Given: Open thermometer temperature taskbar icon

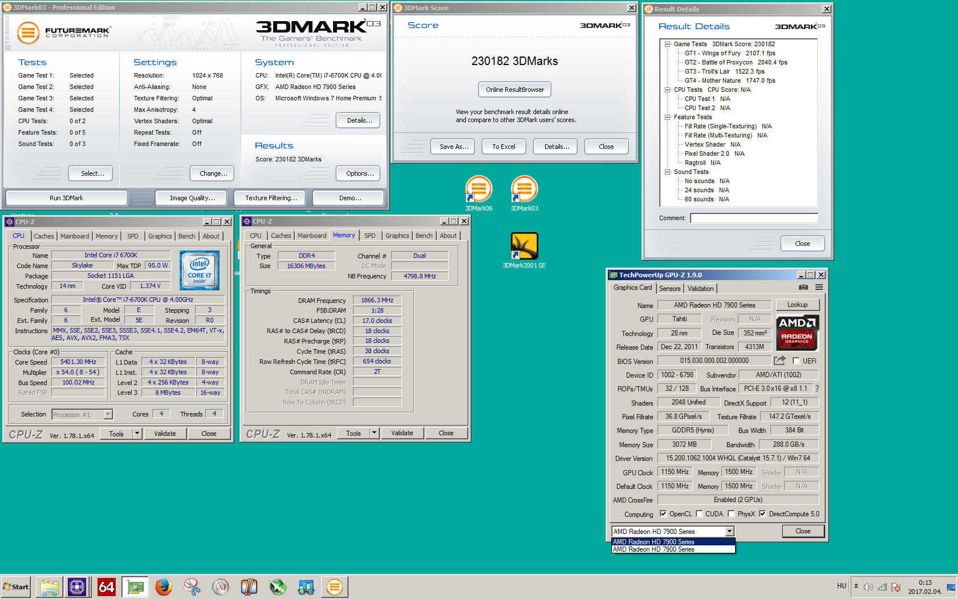Looking at the screenshot, I should coord(249,586).
